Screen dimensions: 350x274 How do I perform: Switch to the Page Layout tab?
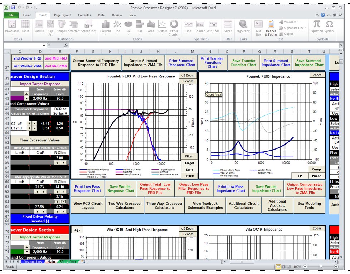62,15
